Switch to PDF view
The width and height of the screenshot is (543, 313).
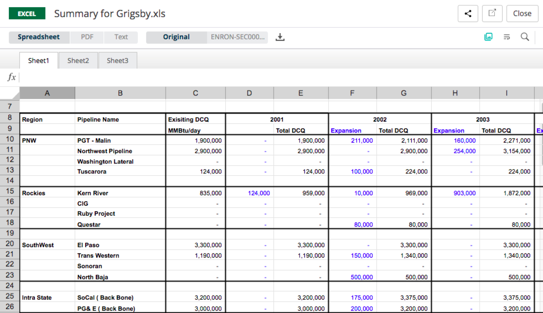(87, 37)
